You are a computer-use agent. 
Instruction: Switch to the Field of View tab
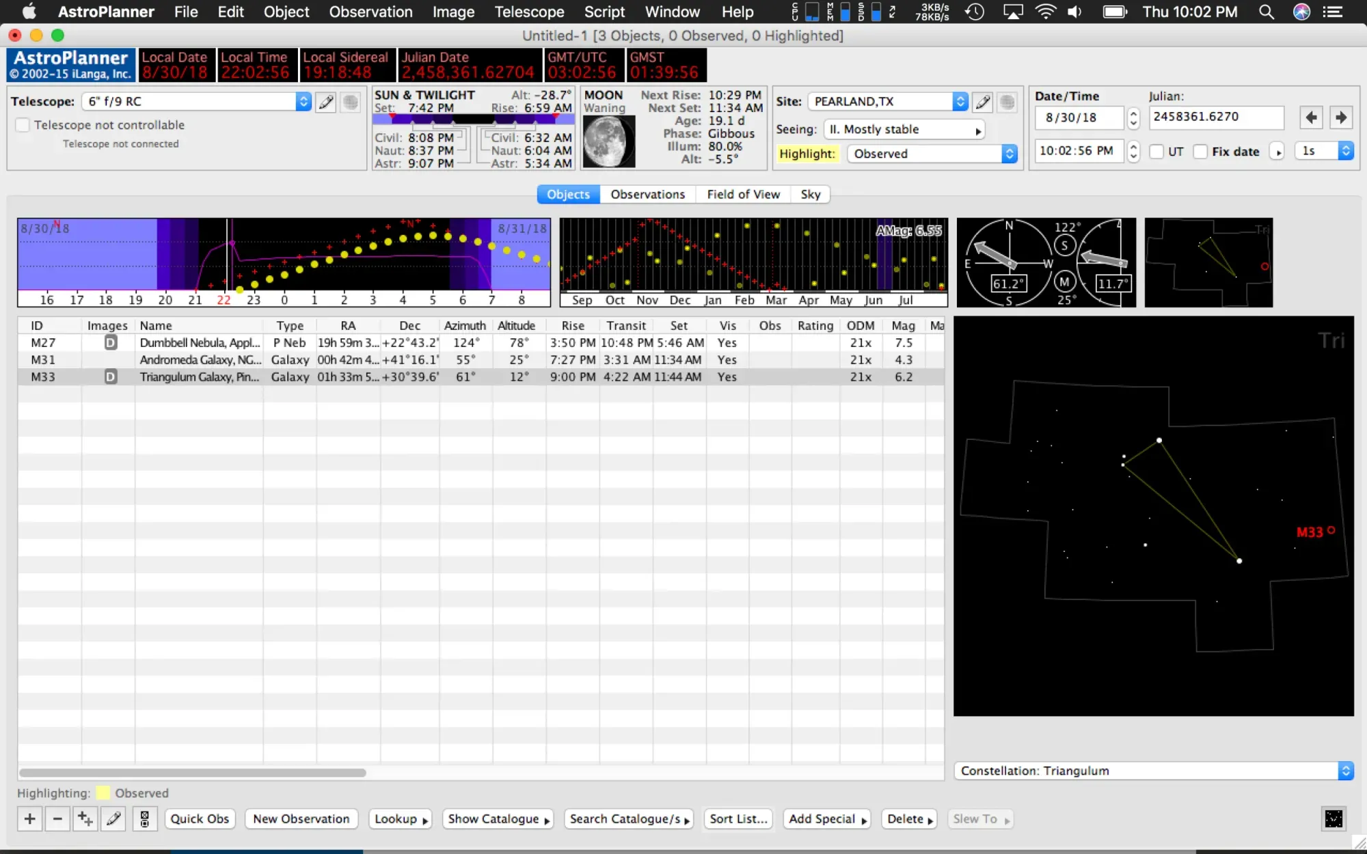pos(743,195)
